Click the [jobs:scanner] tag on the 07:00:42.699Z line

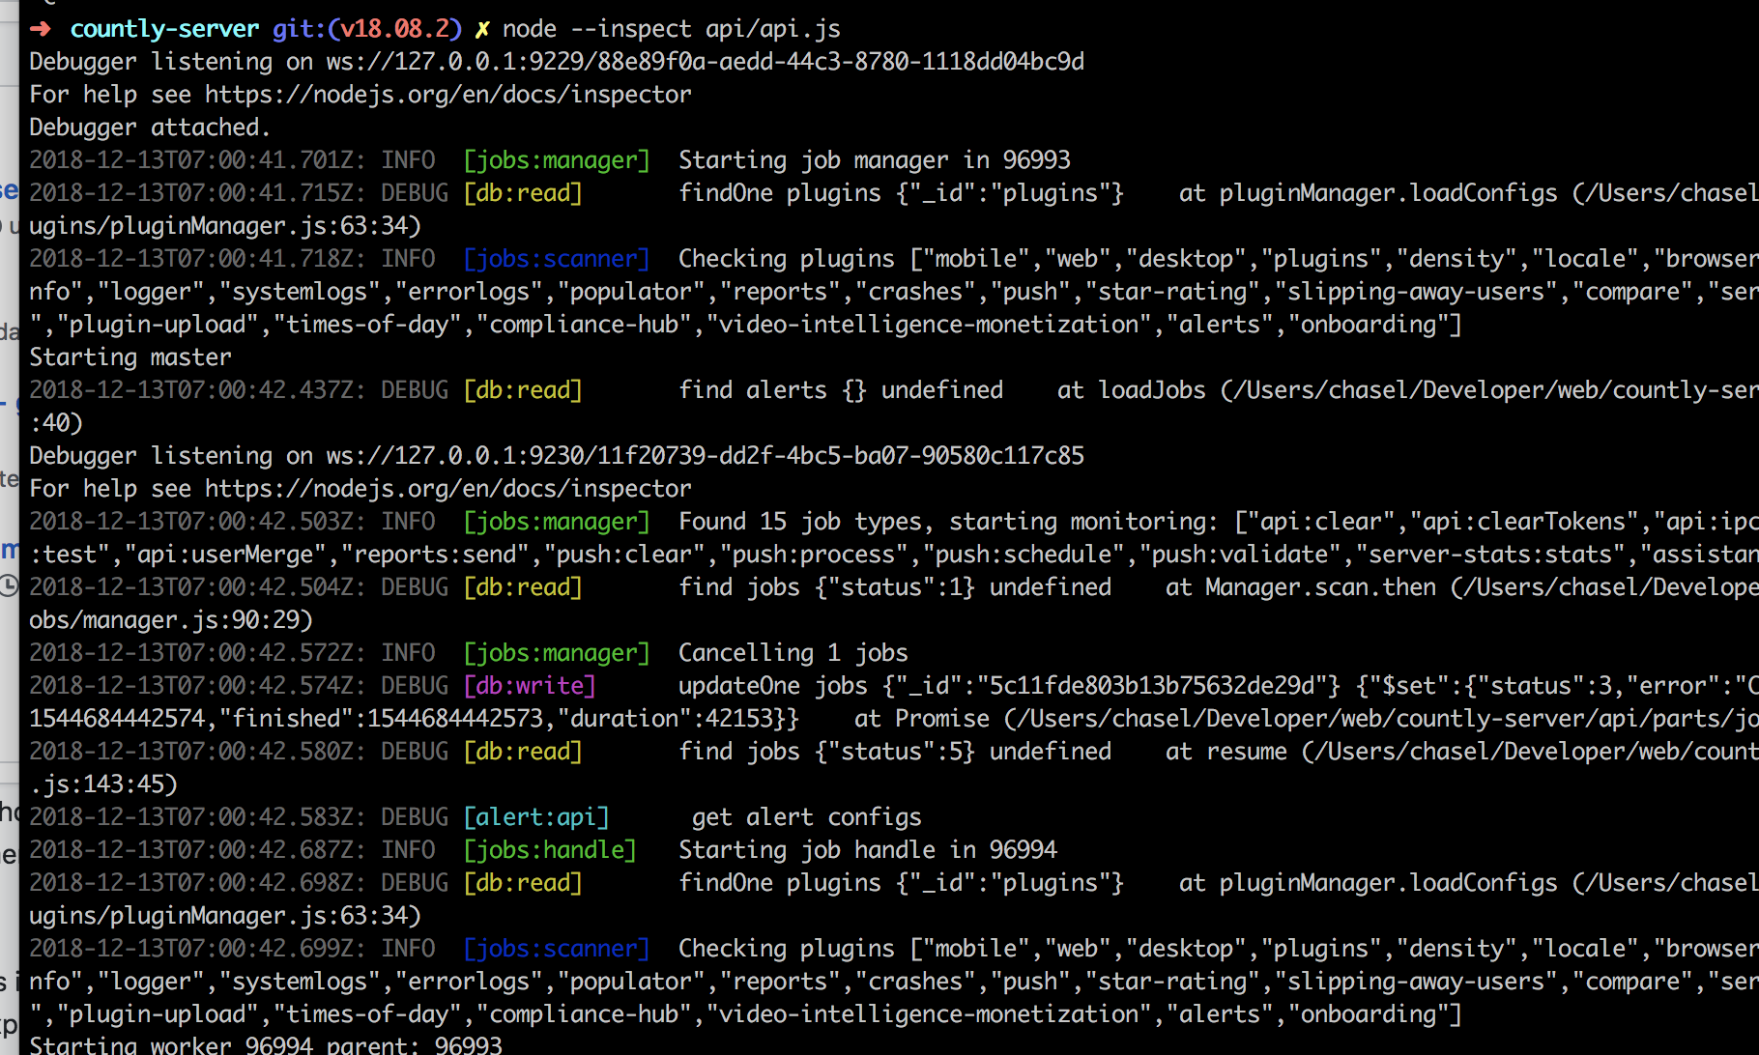point(557,949)
